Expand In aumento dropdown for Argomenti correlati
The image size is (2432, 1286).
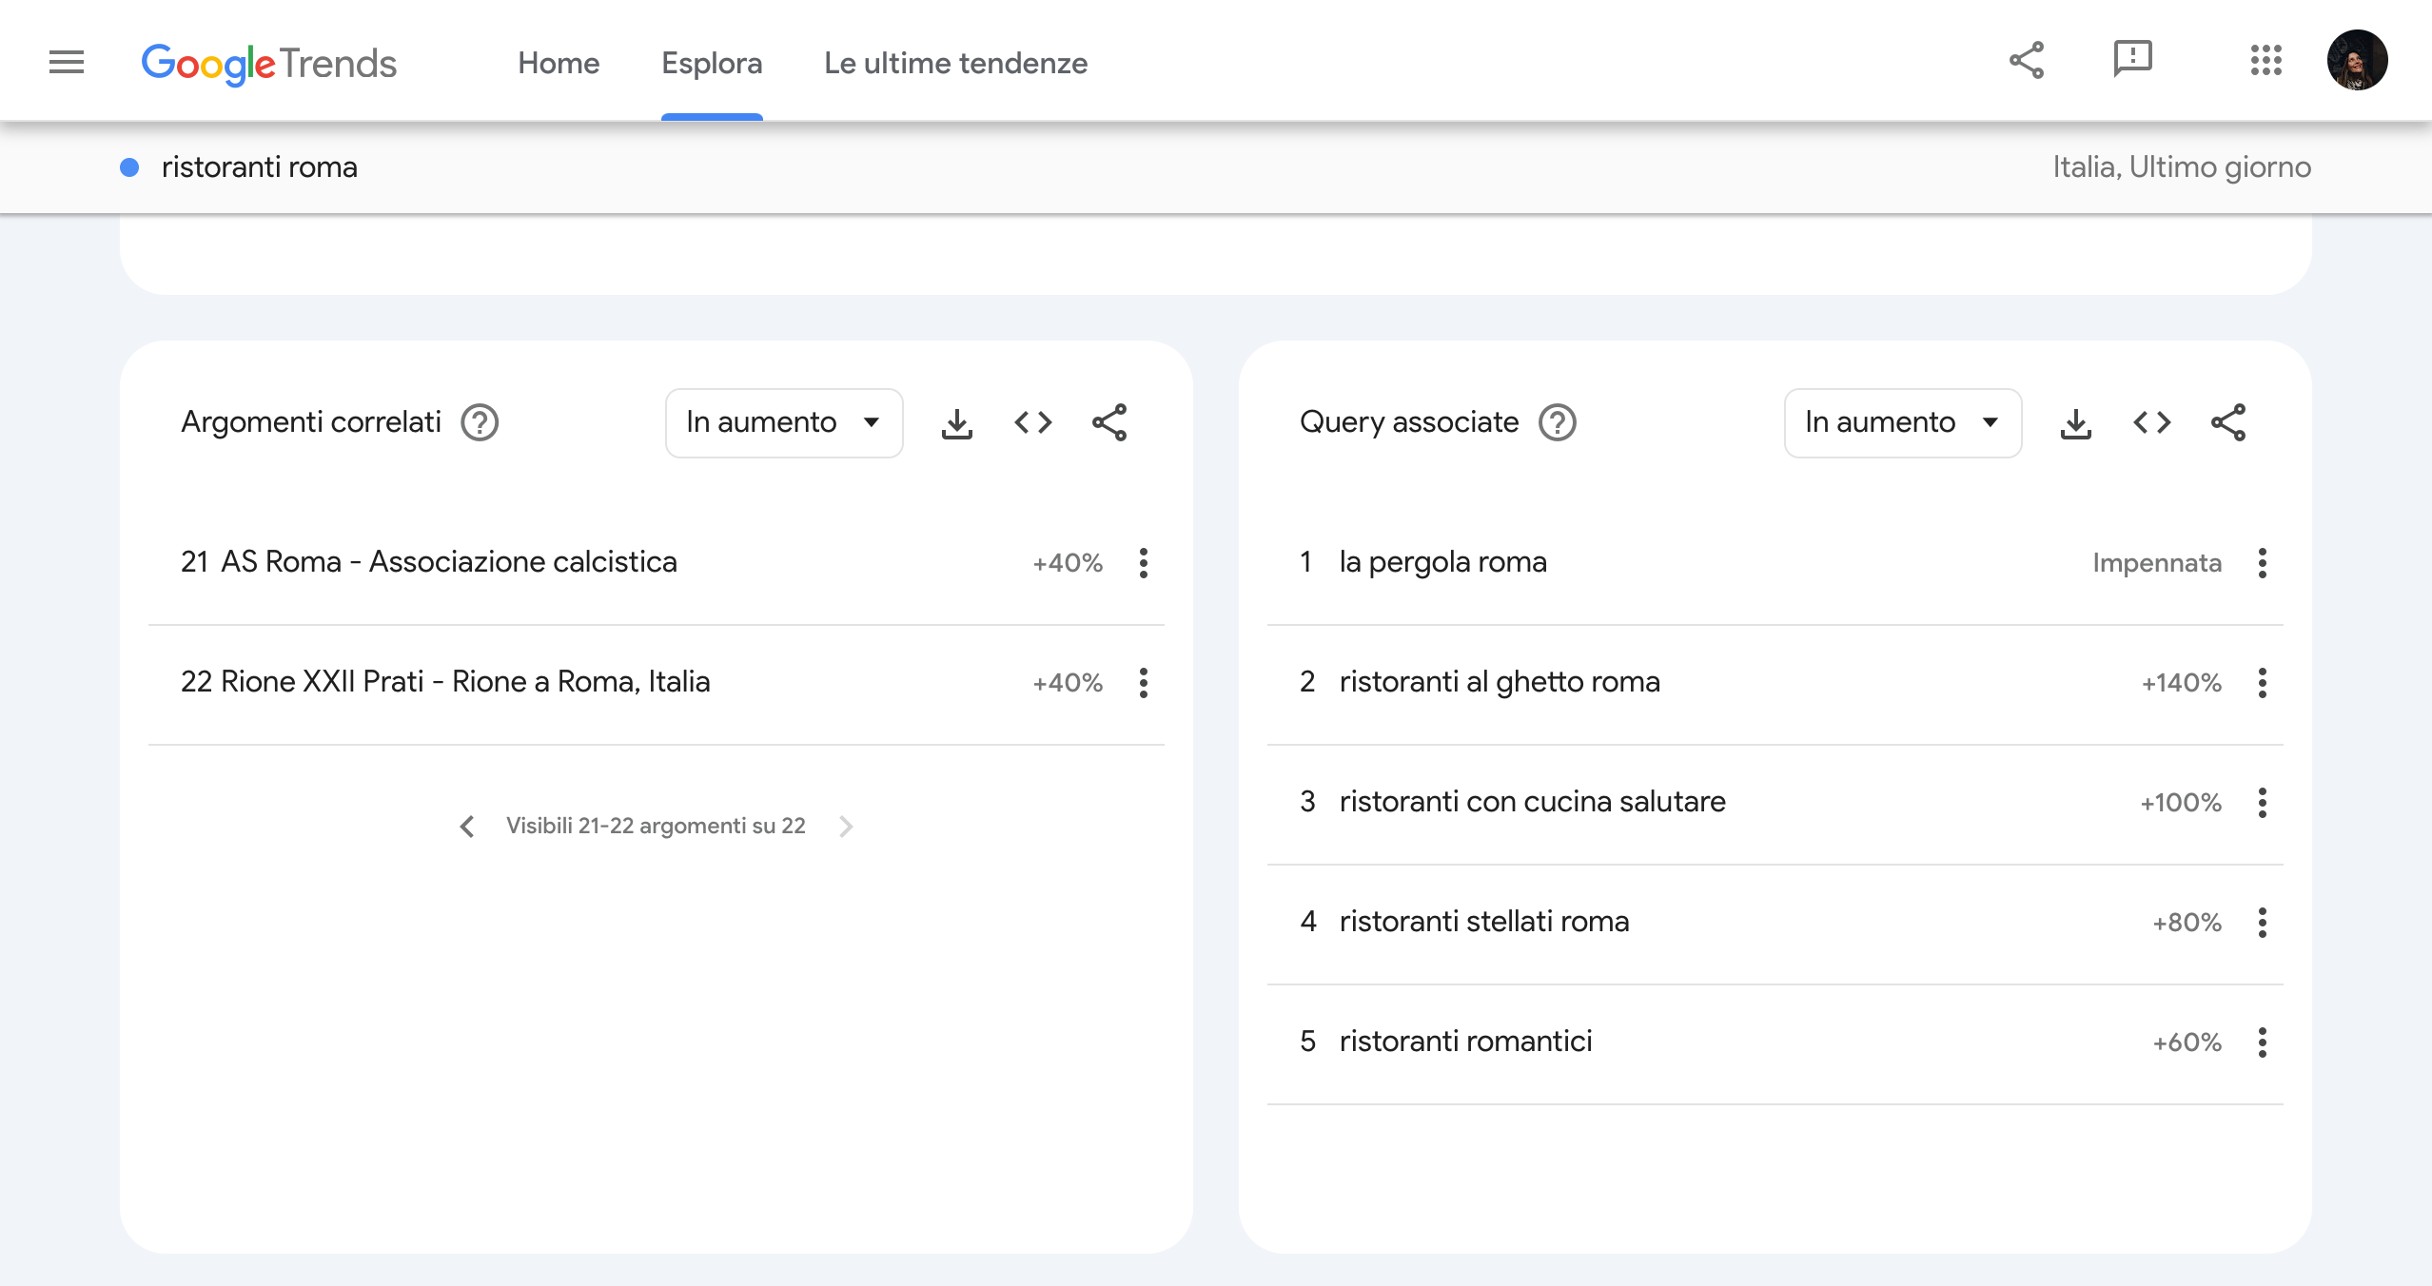(x=783, y=423)
